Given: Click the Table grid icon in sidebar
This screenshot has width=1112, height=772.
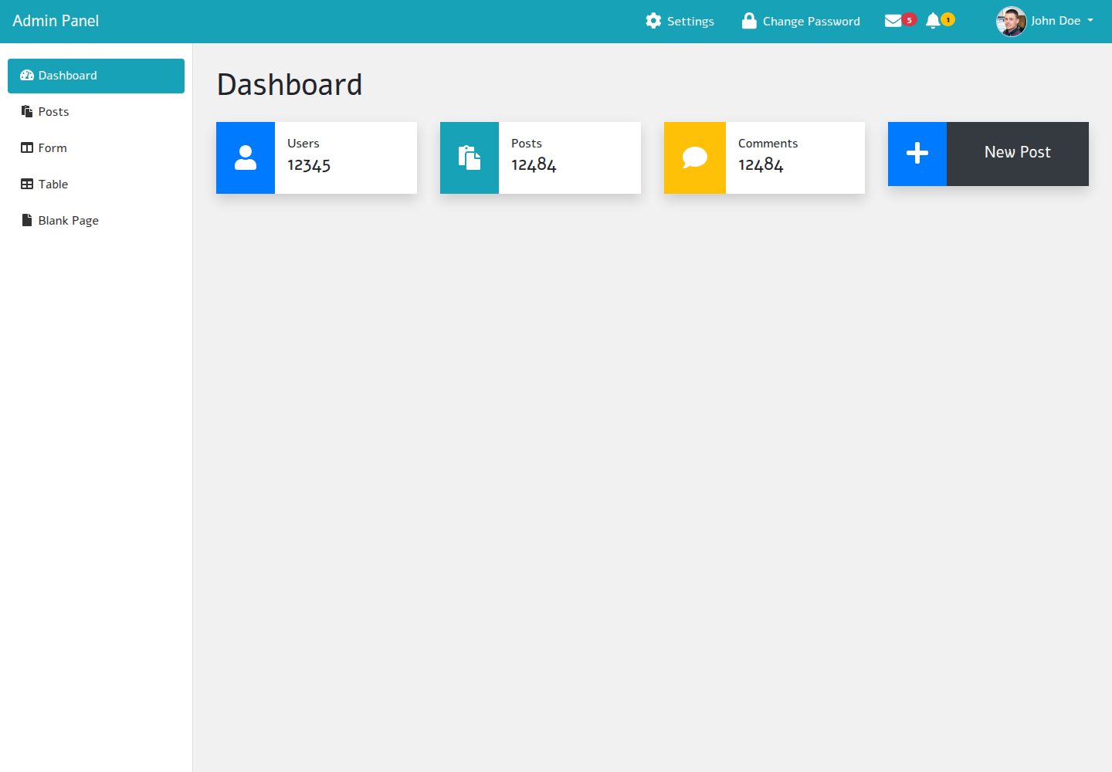Looking at the screenshot, I should pyautogui.click(x=27, y=184).
